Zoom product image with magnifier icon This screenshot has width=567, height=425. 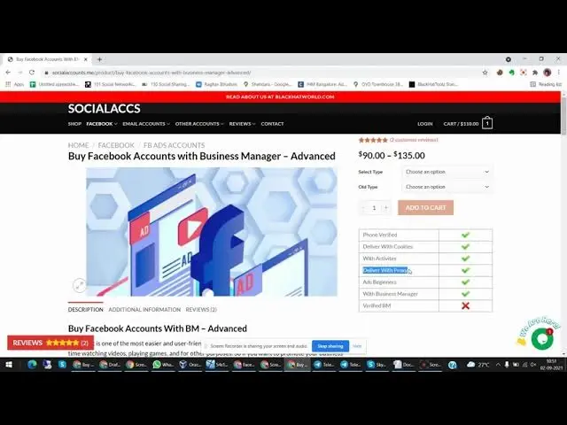(79, 284)
